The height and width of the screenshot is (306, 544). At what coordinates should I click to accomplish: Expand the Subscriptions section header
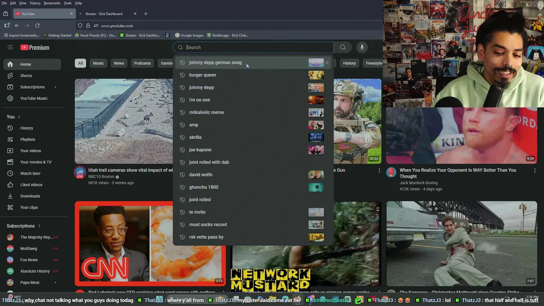click(x=24, y=226)
